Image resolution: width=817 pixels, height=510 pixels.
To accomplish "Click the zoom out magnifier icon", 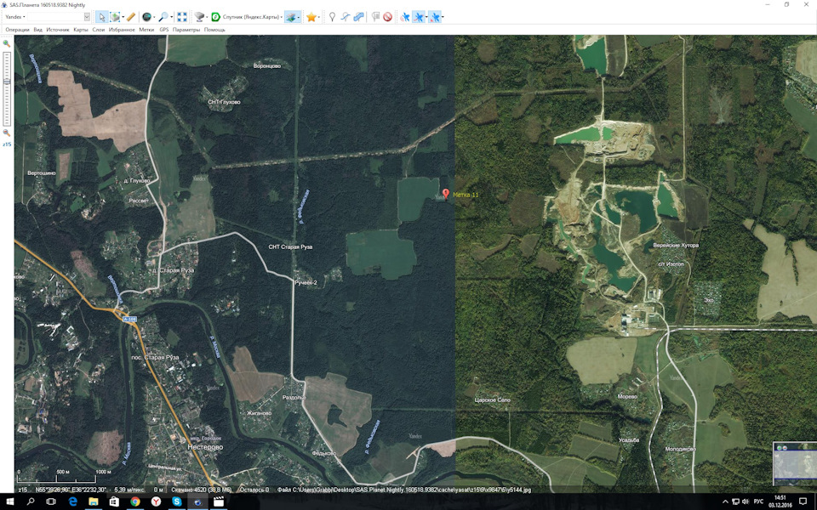I will (7, 133).
